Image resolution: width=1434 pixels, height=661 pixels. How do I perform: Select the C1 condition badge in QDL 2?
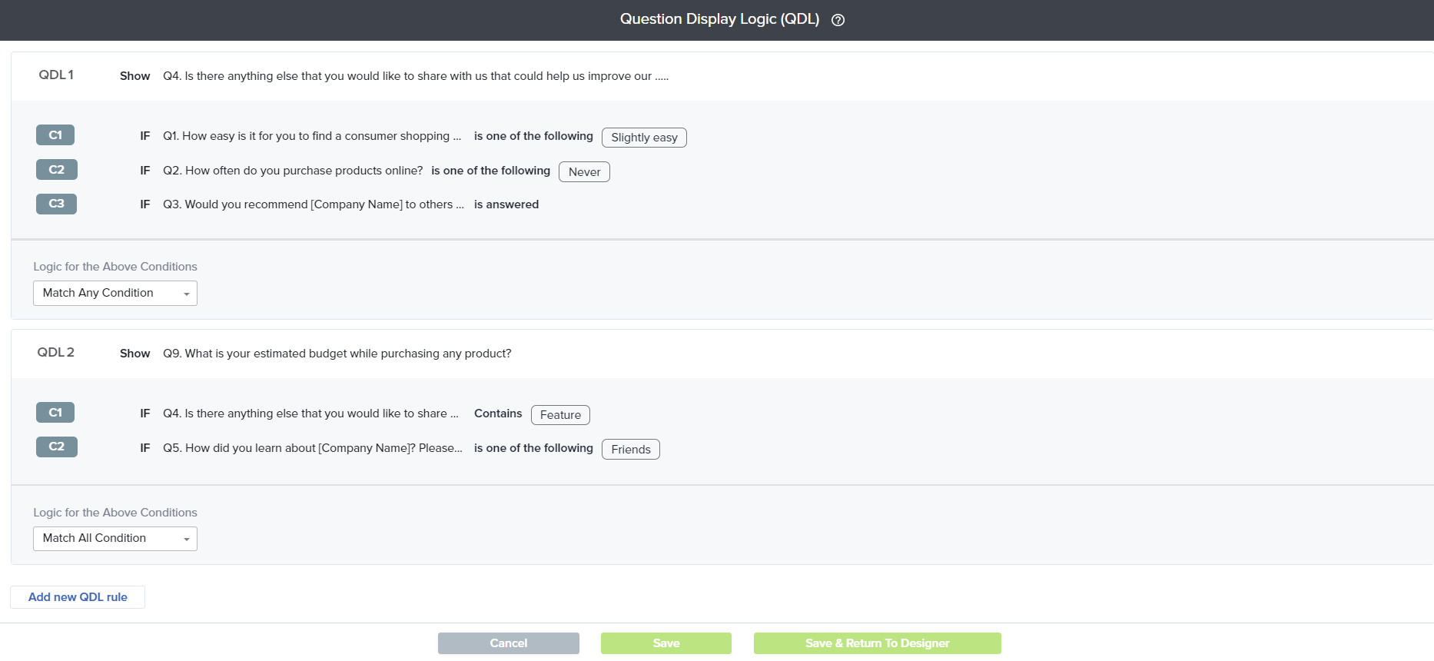55,413
